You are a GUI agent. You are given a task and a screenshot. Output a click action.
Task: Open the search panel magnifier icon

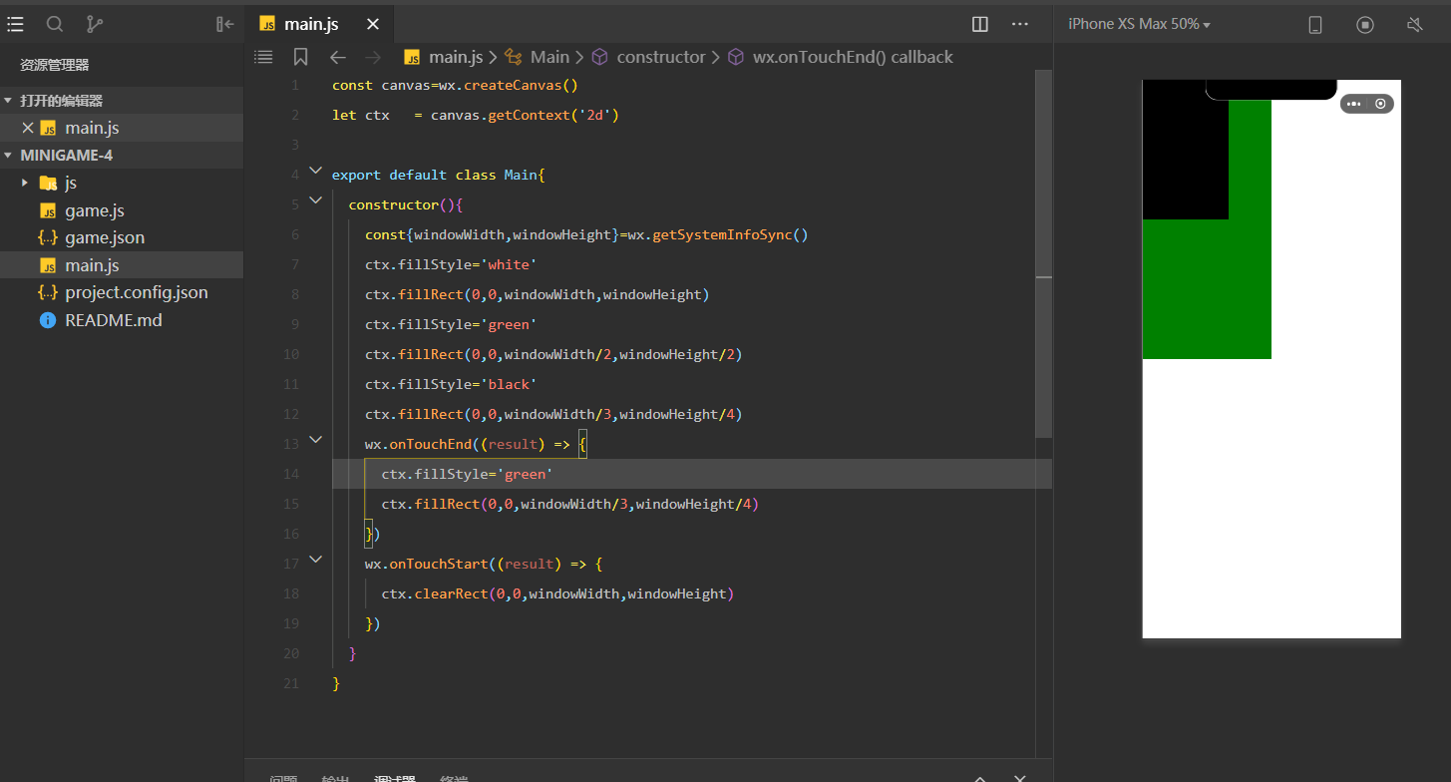[x=55, y=24]
